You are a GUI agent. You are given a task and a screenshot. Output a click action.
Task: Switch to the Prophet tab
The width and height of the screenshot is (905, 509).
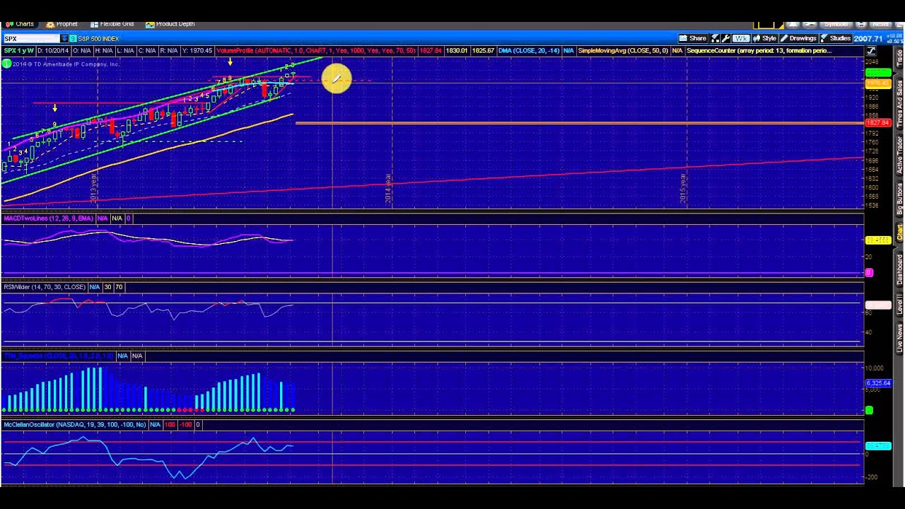tap(62, 24)
